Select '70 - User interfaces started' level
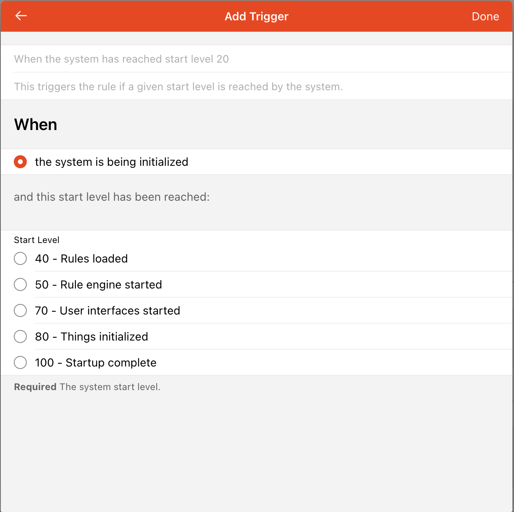Screen dimensions: 514x512 [x=20, y=310]
